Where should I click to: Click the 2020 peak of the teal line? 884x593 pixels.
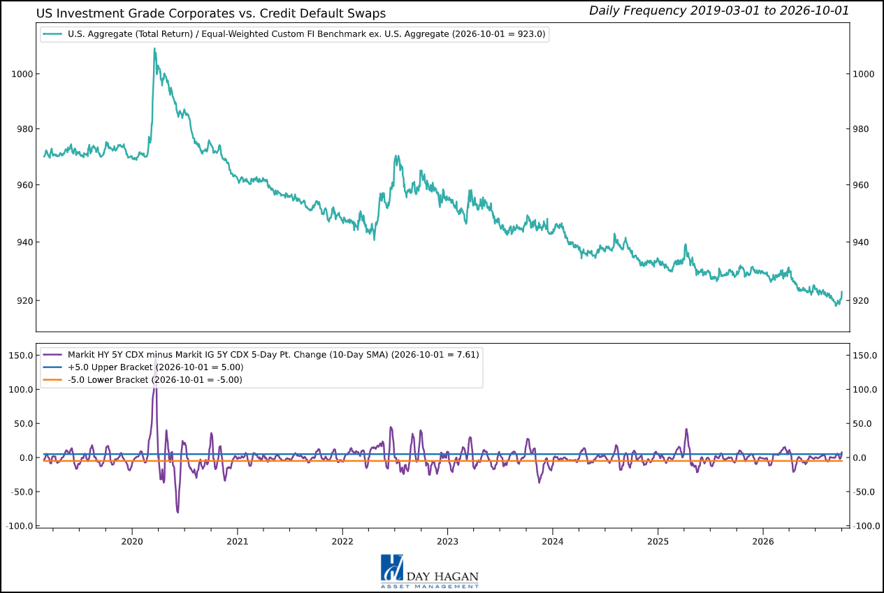154,49
